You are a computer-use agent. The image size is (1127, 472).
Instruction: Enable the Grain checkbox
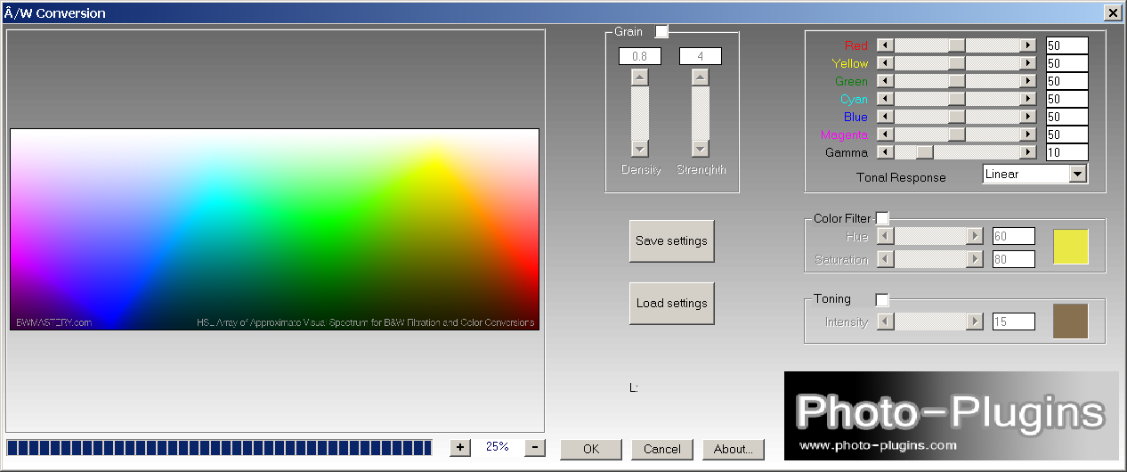click(x=661, y=32)
